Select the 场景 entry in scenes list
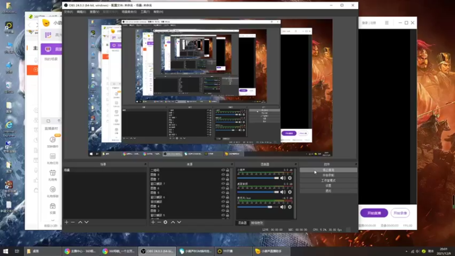Viewport: 455px width, 256px height. pyautogui.click(x=105, y=170)
